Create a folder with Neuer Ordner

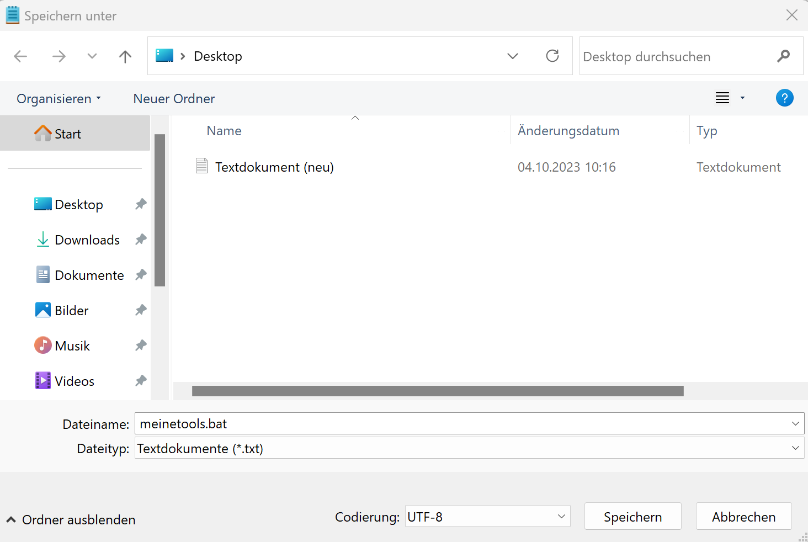[x=174, y=99]
